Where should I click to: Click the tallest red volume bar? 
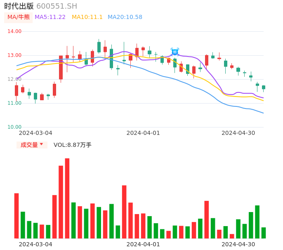point(67,198)
